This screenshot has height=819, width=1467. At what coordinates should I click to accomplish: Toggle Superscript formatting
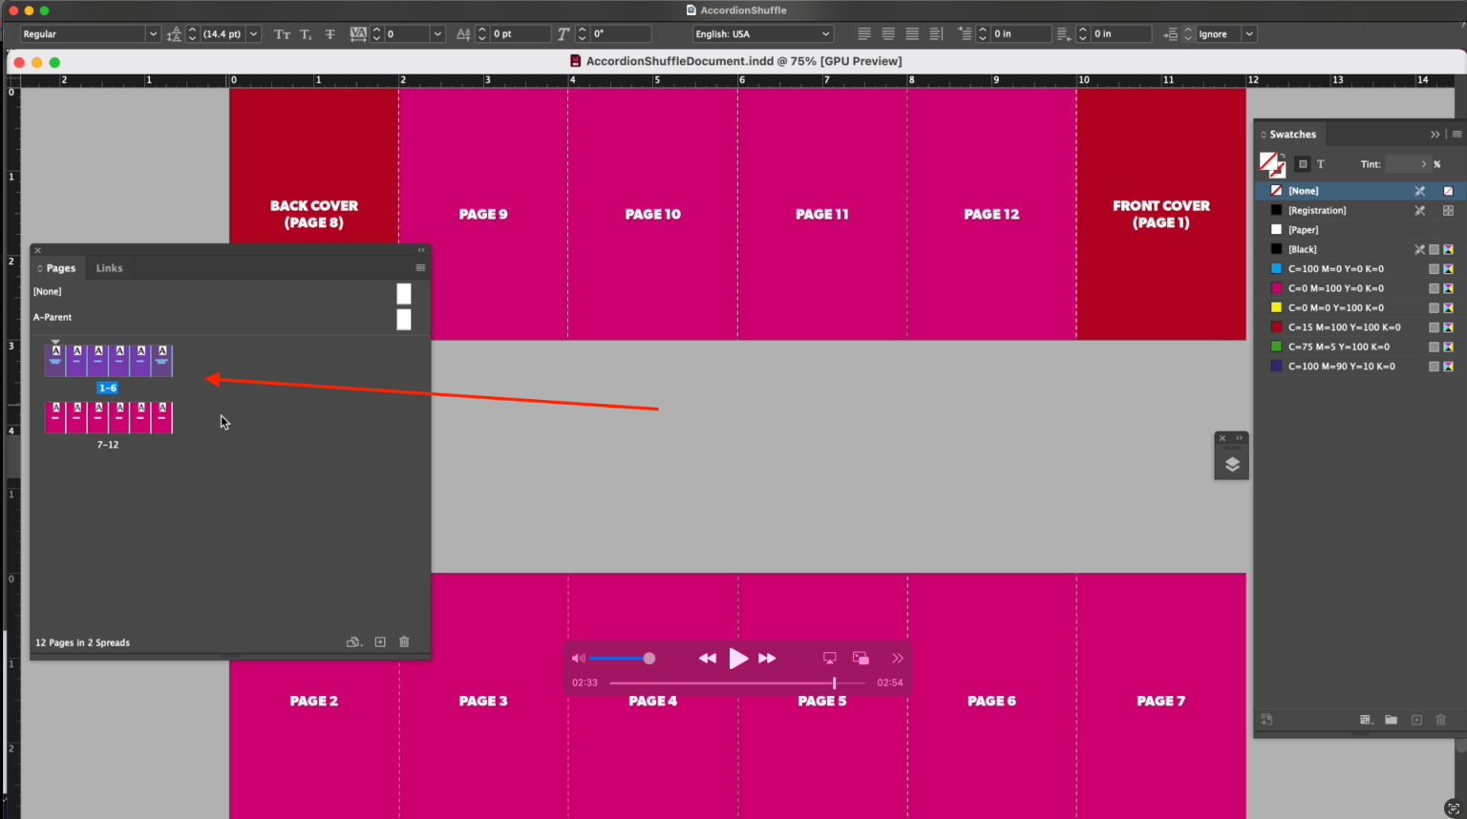306,33
